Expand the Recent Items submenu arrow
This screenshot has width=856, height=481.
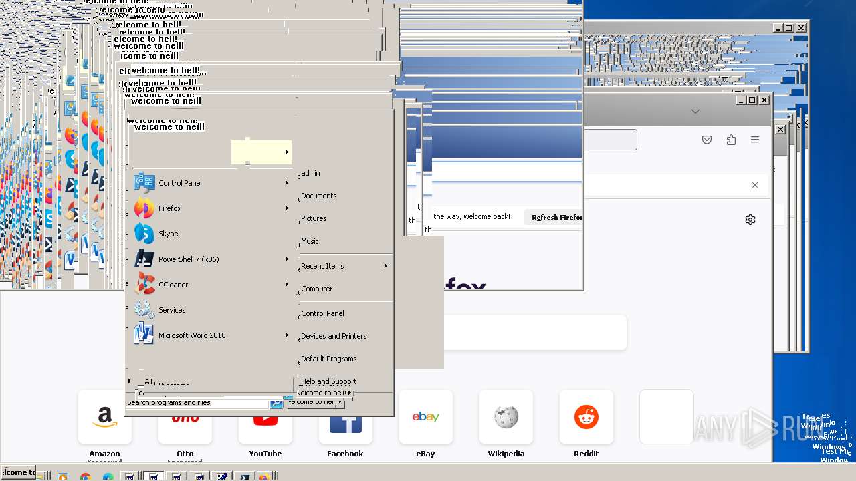click(386, 266)
